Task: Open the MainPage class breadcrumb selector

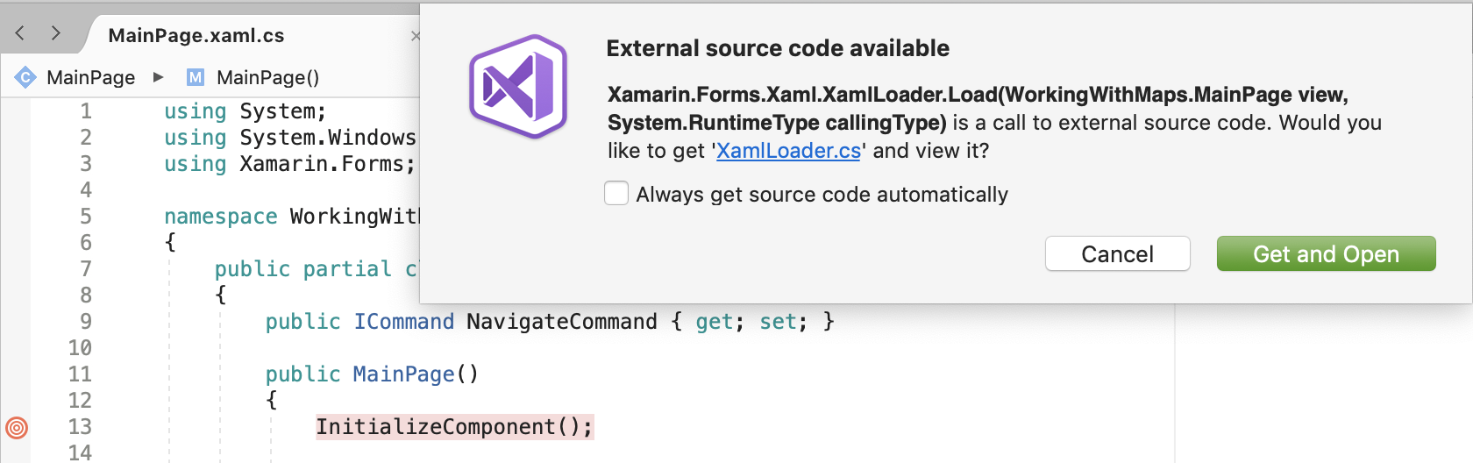Action: coord(90,77)
